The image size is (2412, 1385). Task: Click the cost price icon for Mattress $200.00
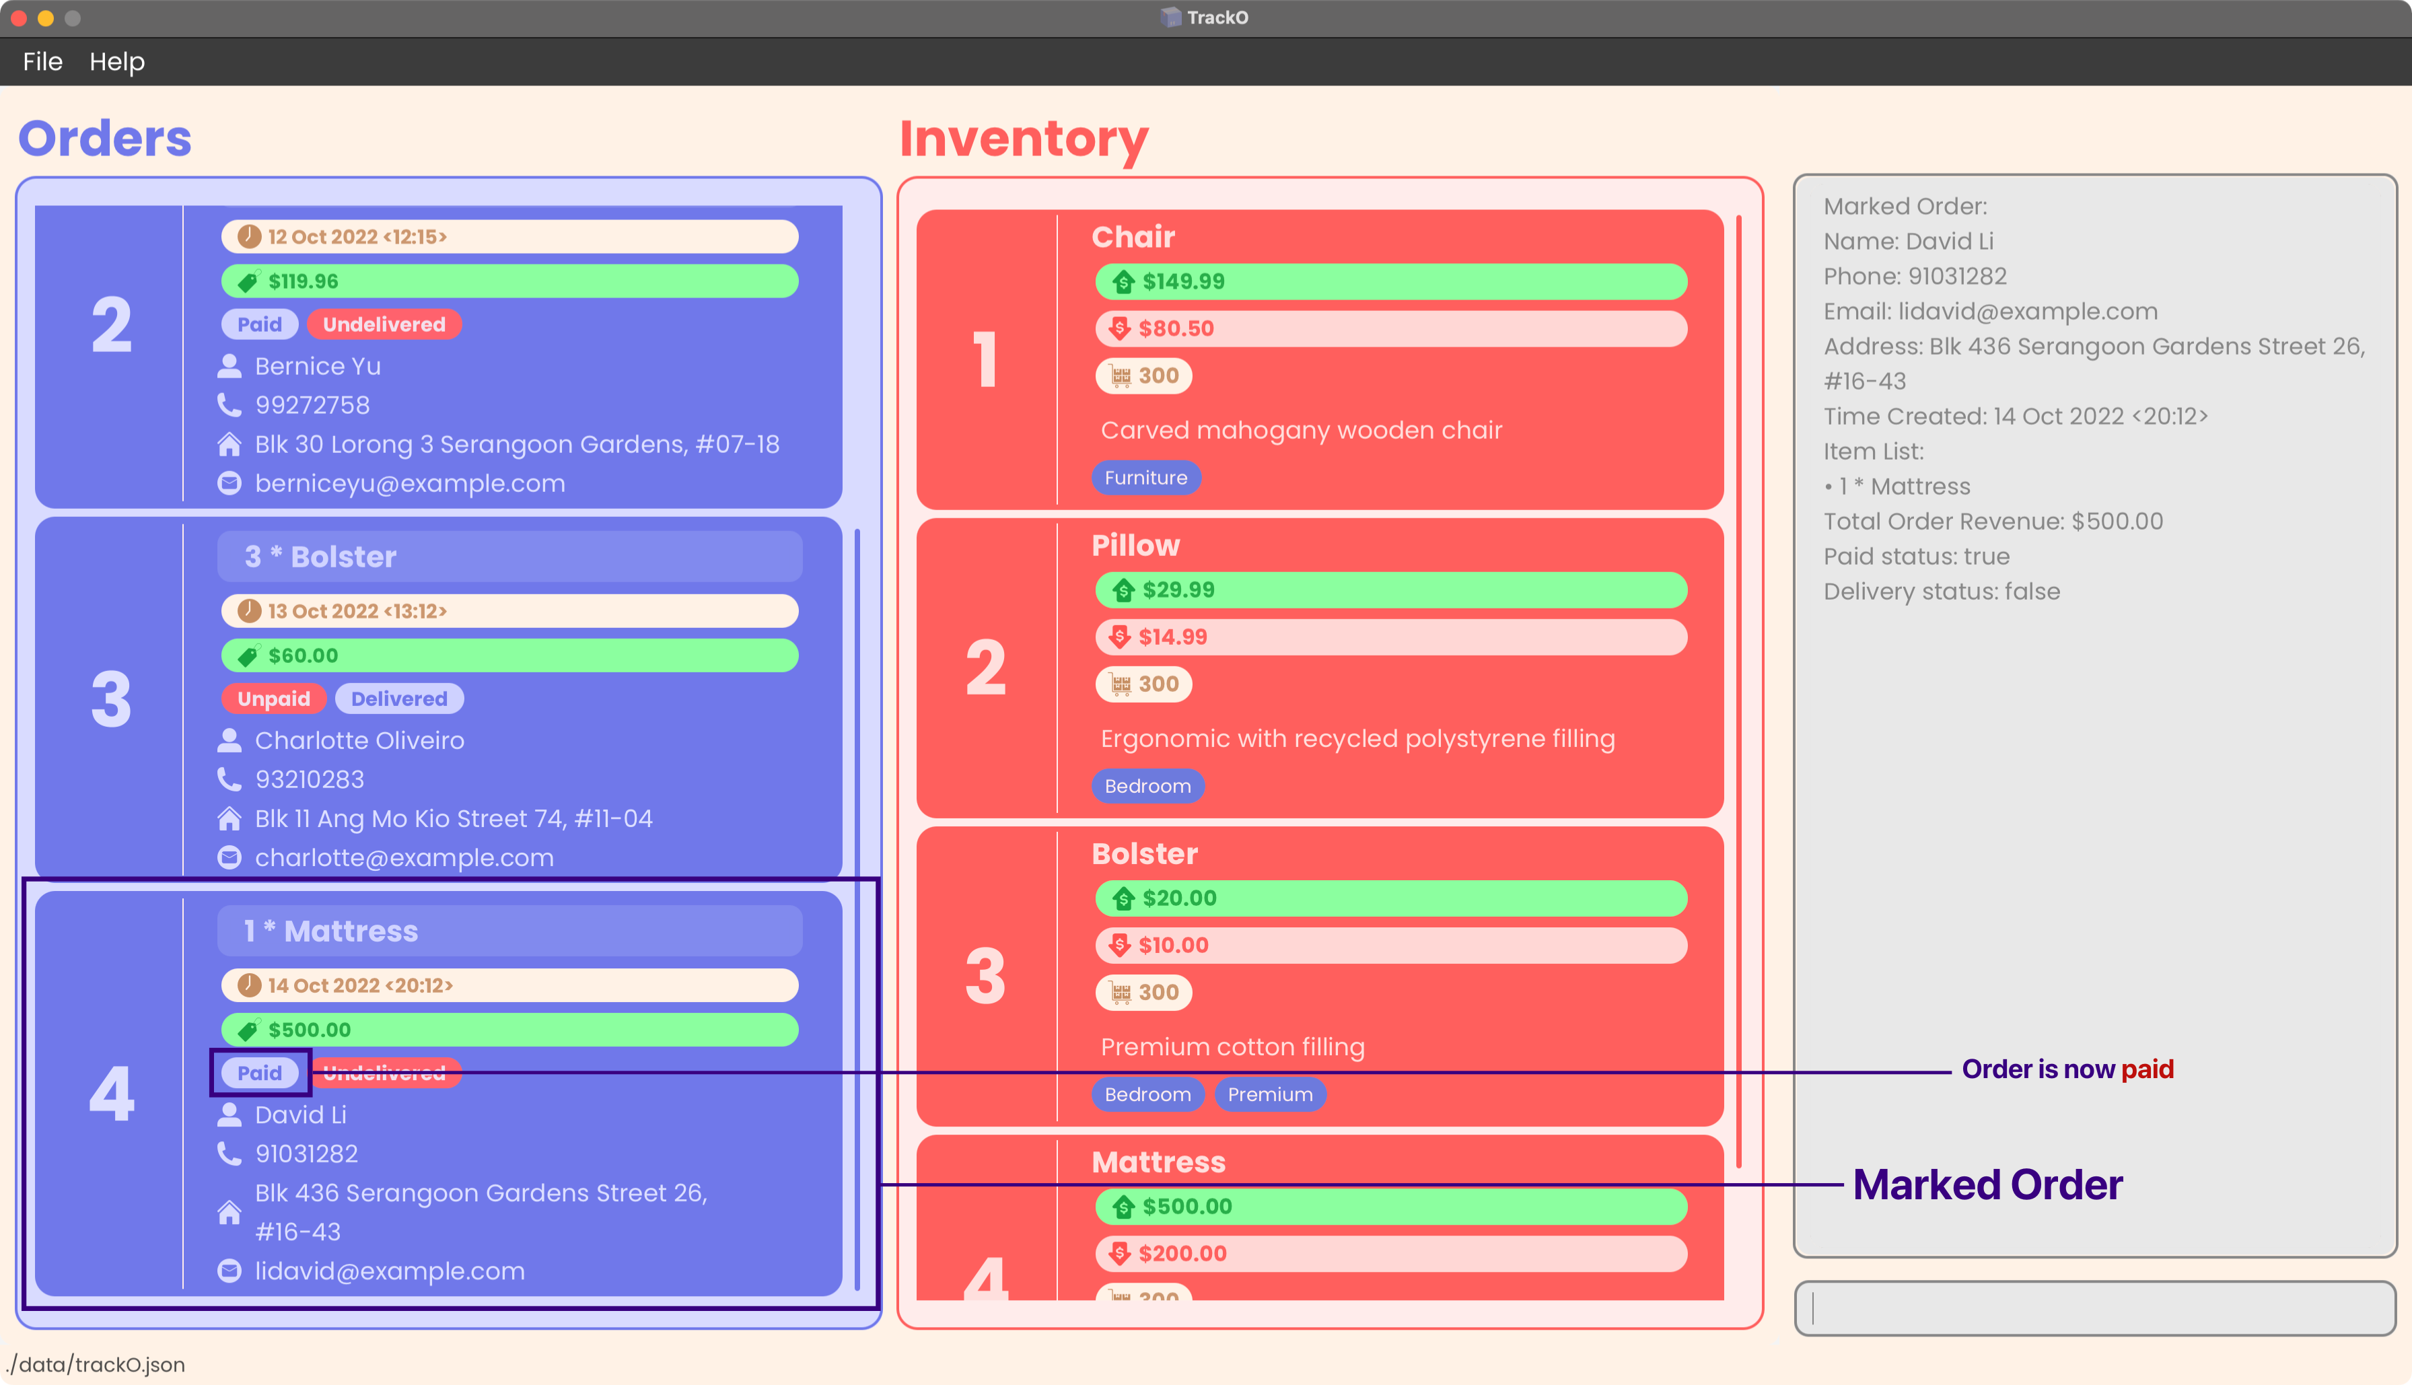coord(1119,1253)
